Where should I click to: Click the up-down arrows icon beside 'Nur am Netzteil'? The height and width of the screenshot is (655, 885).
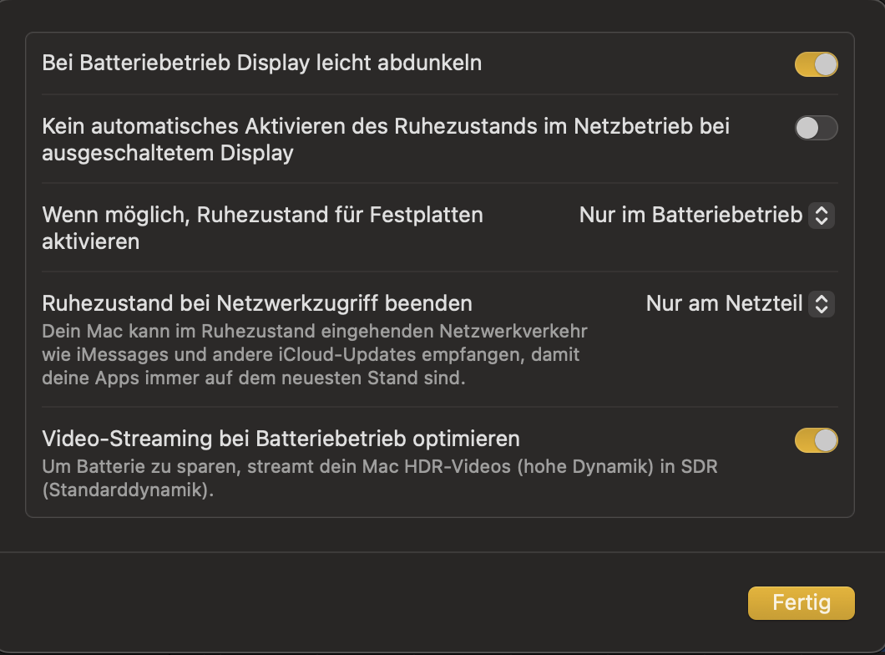click(822, 304)
